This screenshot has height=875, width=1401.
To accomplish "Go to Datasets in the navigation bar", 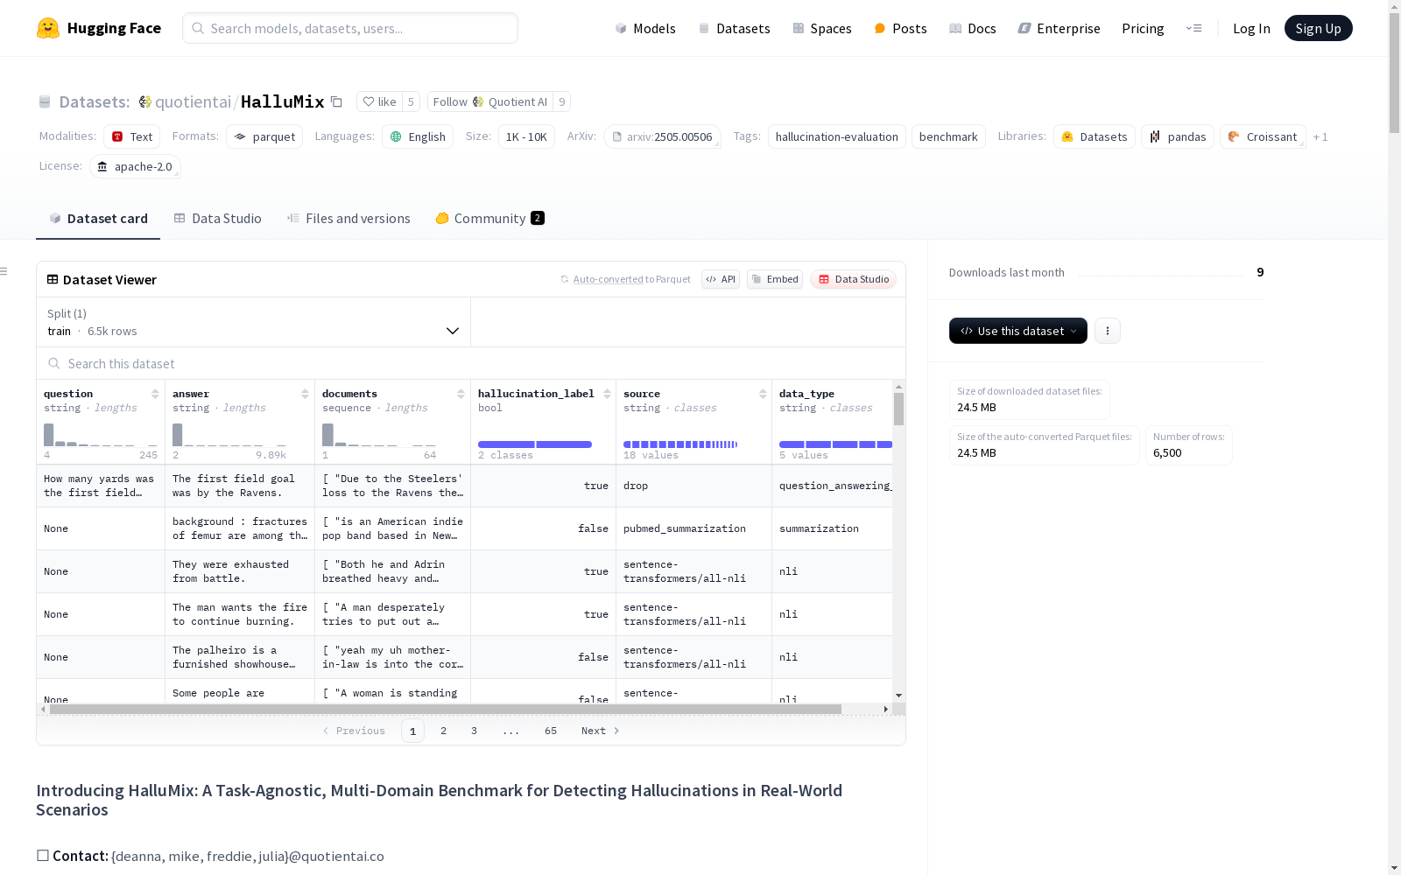I will [734, 28].
